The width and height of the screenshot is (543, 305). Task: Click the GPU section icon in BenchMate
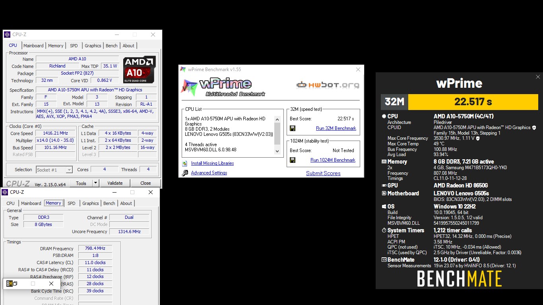(x=384, y=185)
